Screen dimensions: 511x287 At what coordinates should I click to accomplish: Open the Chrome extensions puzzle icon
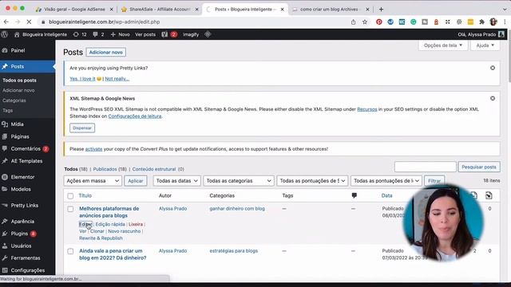(481, 22)
